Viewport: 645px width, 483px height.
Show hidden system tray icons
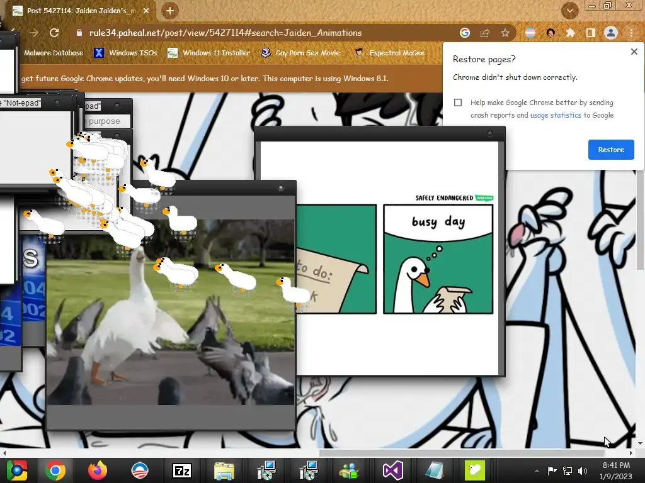pos(537,471)
